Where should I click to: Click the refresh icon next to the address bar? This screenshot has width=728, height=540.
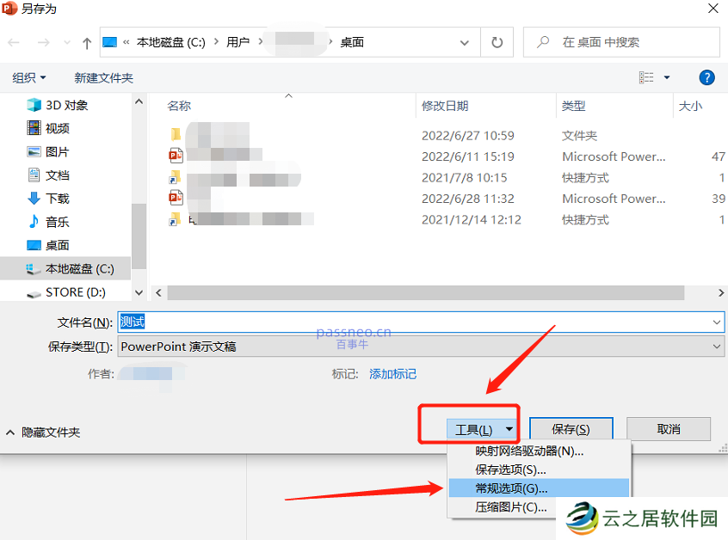(x=497, y=41)
